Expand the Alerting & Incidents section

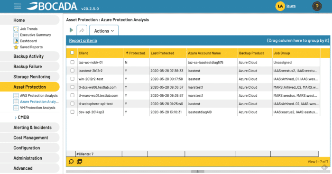pos(29,128)
